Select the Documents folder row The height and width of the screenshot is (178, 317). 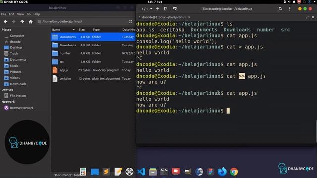tap(93, 37)
